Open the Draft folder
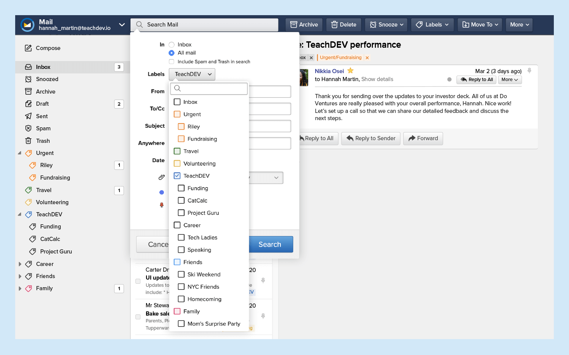This screenshot has width=569, height=355. (x=42, y=104)
